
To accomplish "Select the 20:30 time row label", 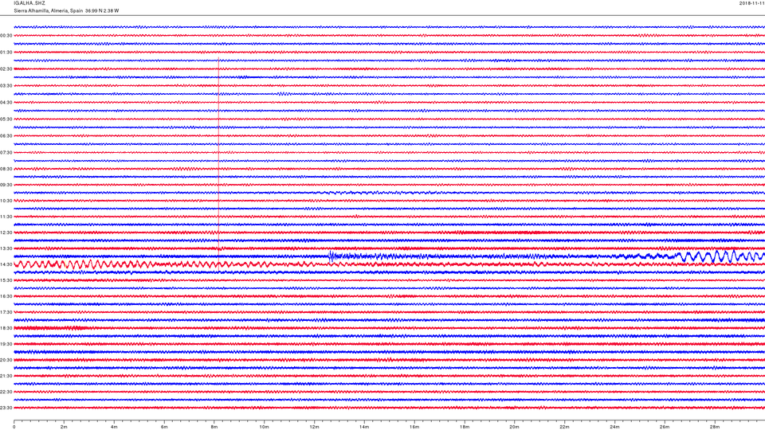I will (6, 360).
